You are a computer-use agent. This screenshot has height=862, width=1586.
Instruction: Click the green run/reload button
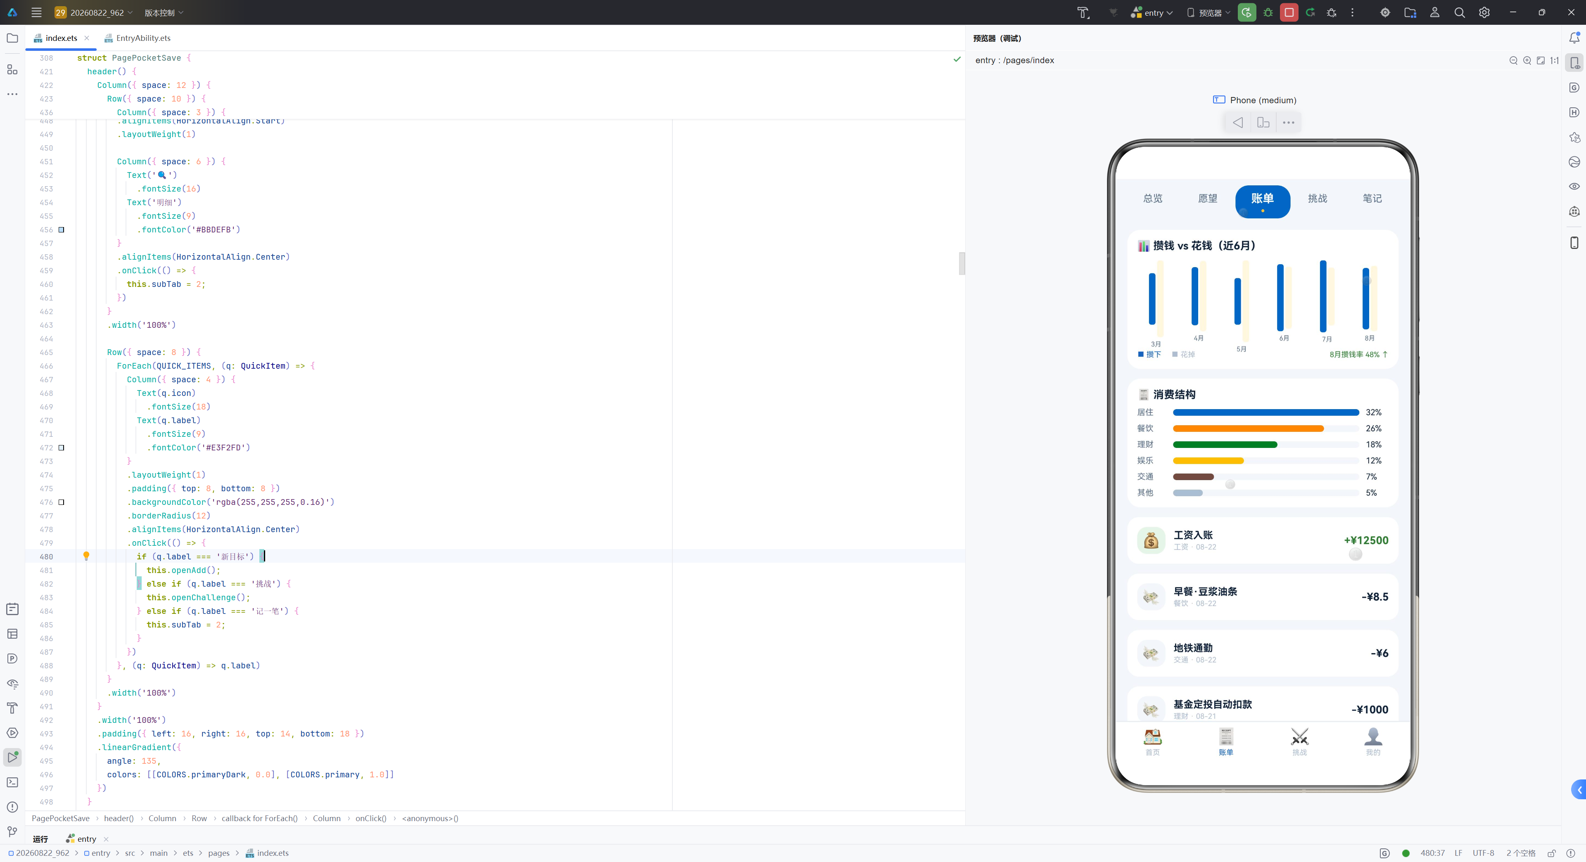[1247, 12]
